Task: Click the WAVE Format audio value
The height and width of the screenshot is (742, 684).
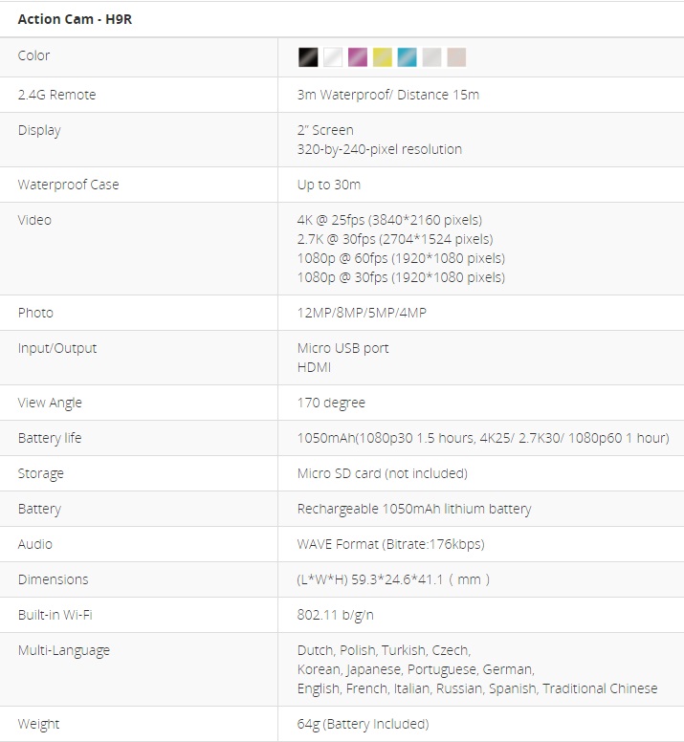Action: [390, 544]
